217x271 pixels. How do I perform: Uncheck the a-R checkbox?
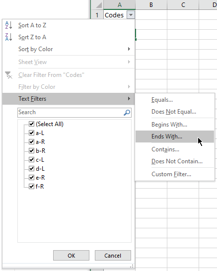pyautogui.click(x=31, y=142)
